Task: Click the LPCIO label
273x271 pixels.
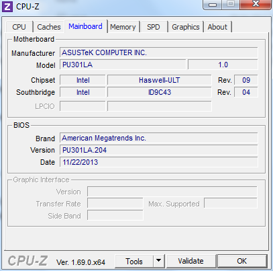Action: tap(45, 106)
